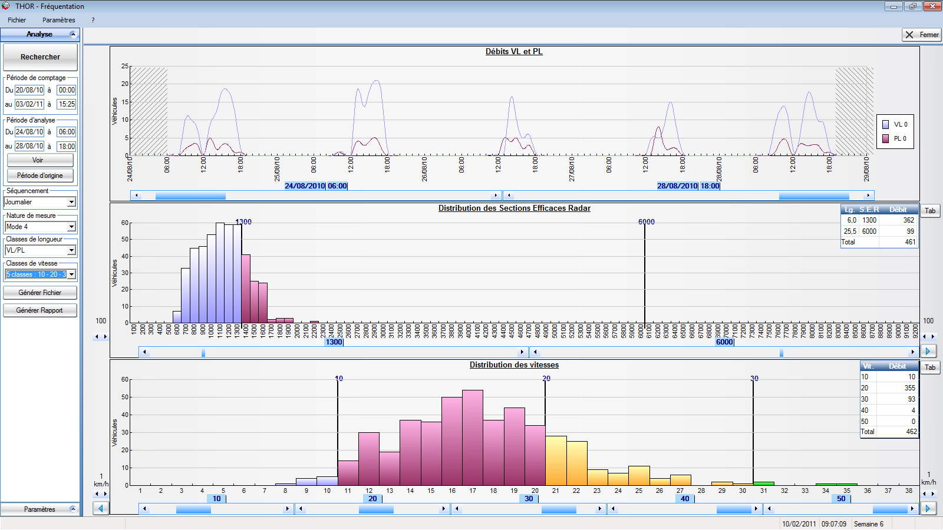Click the THOR application icon in title bar

click(6, 6)
